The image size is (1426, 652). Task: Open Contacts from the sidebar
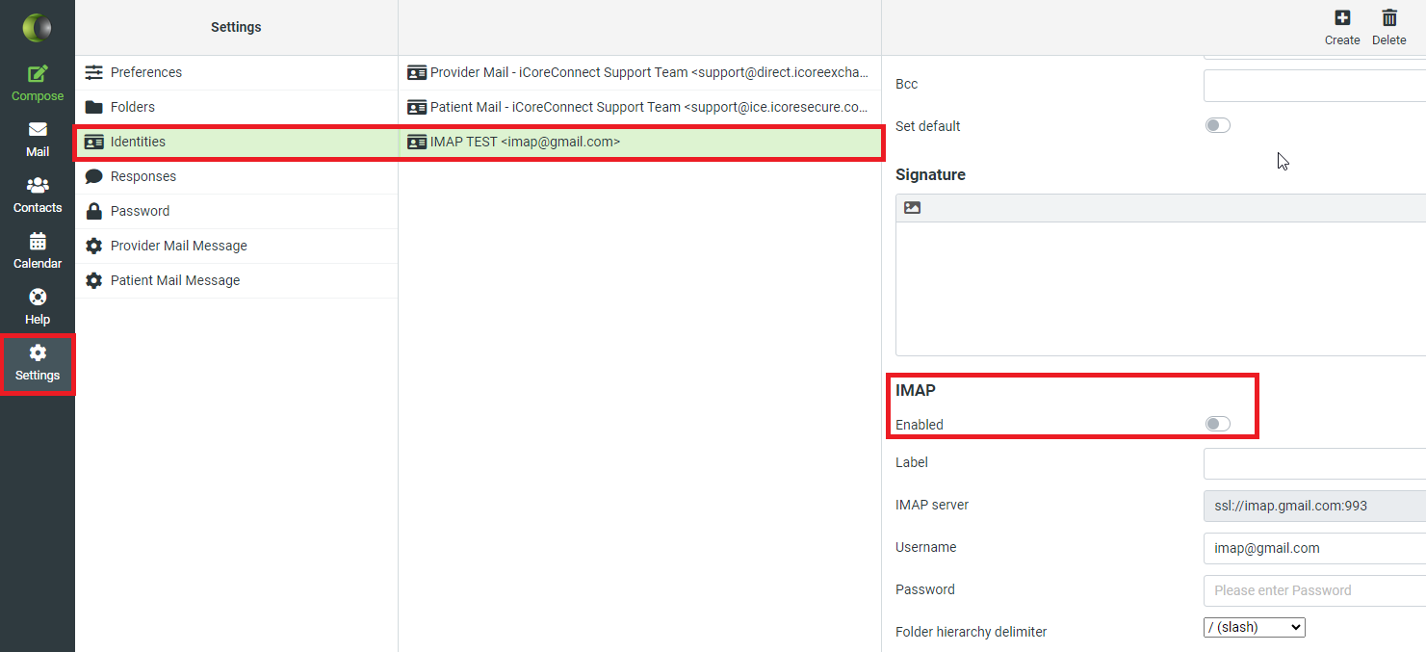click(x=37, y=195)
